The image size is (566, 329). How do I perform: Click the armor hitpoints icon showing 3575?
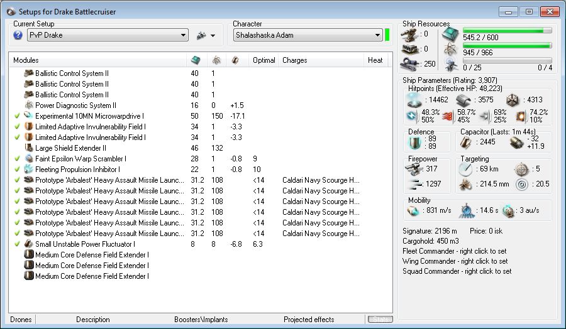coord(463,100)
